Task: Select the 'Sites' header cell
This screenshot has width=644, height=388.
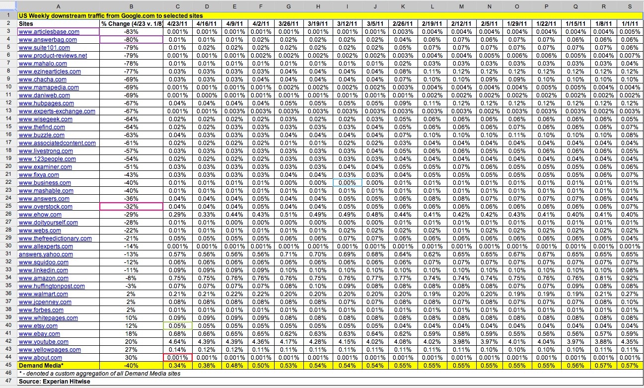Action: (x=59, y=24)
